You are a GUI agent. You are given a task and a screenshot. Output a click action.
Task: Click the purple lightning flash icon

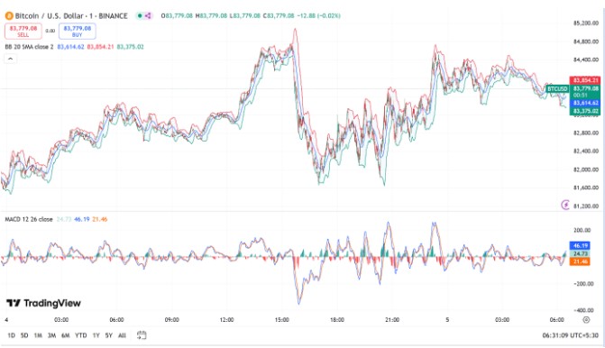pos(565,205)
